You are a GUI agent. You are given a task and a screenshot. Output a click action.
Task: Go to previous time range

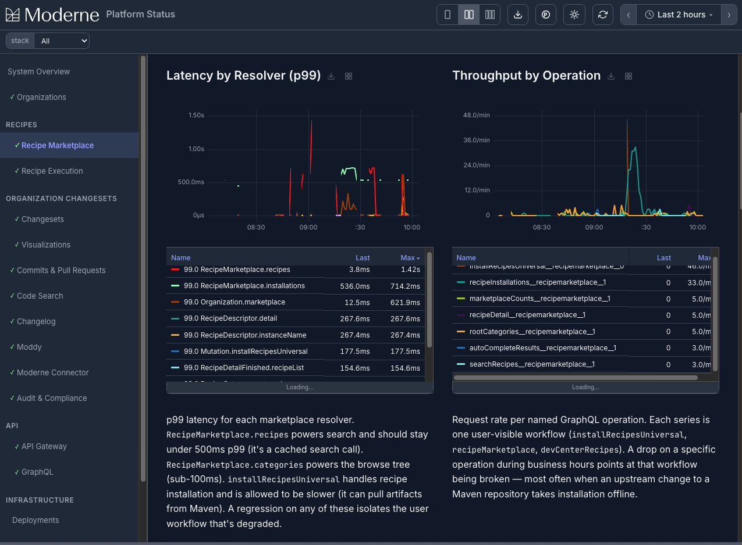click(x=629, y=15)
